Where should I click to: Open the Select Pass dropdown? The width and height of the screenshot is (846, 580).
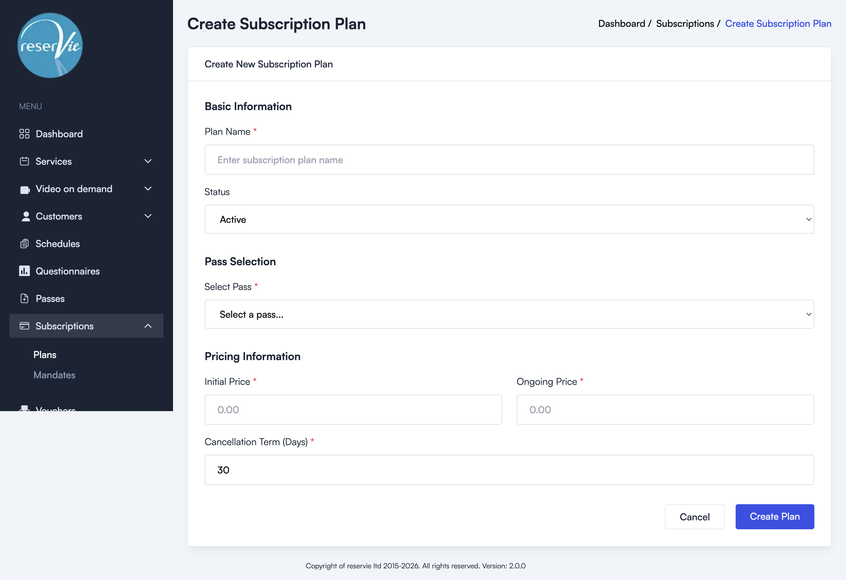(x=509, y=314)
